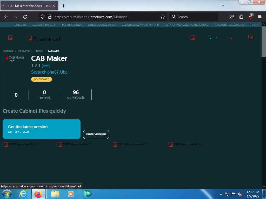Click the 0 reviews counter
Viewport: 266px width, 199px height.
tap(44, 95)
